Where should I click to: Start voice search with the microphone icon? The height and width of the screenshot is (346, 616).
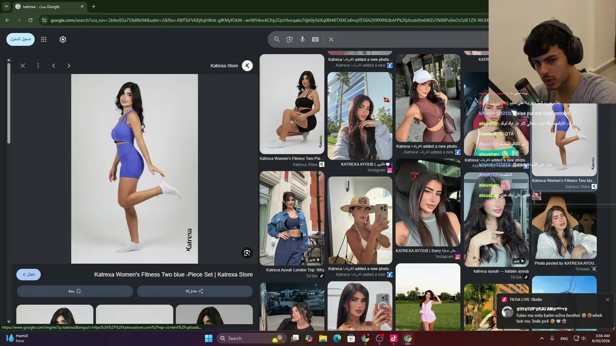(303, 39)
